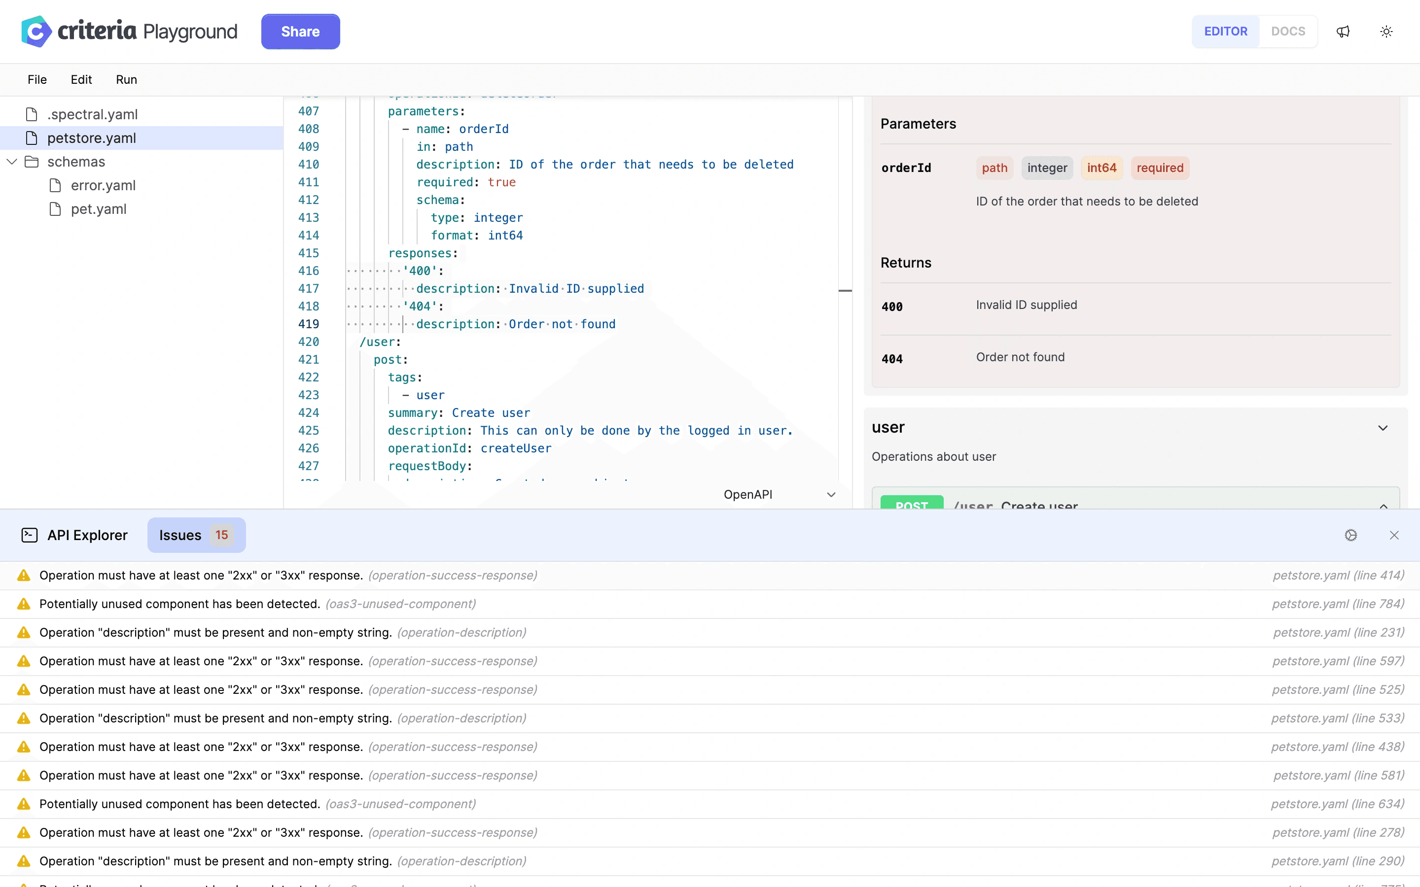Click the petstore.yaml file icon
This screenshot has width=1420, height=887.
pyautogui.click(x=31, y=138)
